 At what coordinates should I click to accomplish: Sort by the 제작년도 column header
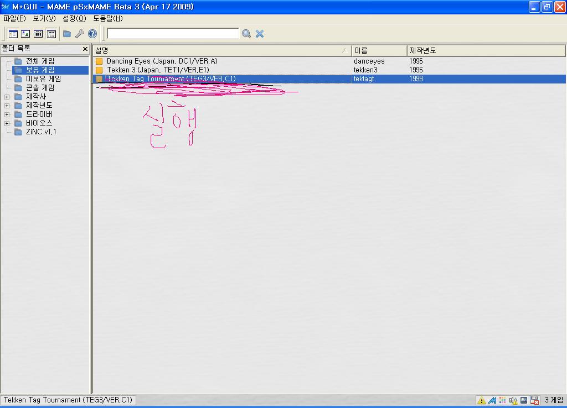pos(486,50)
